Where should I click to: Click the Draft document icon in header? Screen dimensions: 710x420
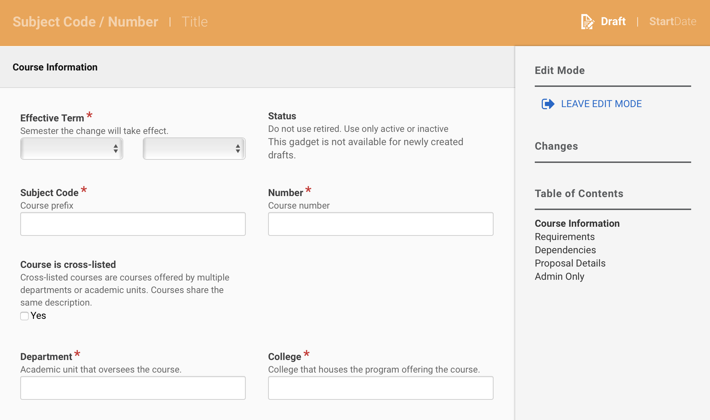pyautogui.click(x=587, y=22)
